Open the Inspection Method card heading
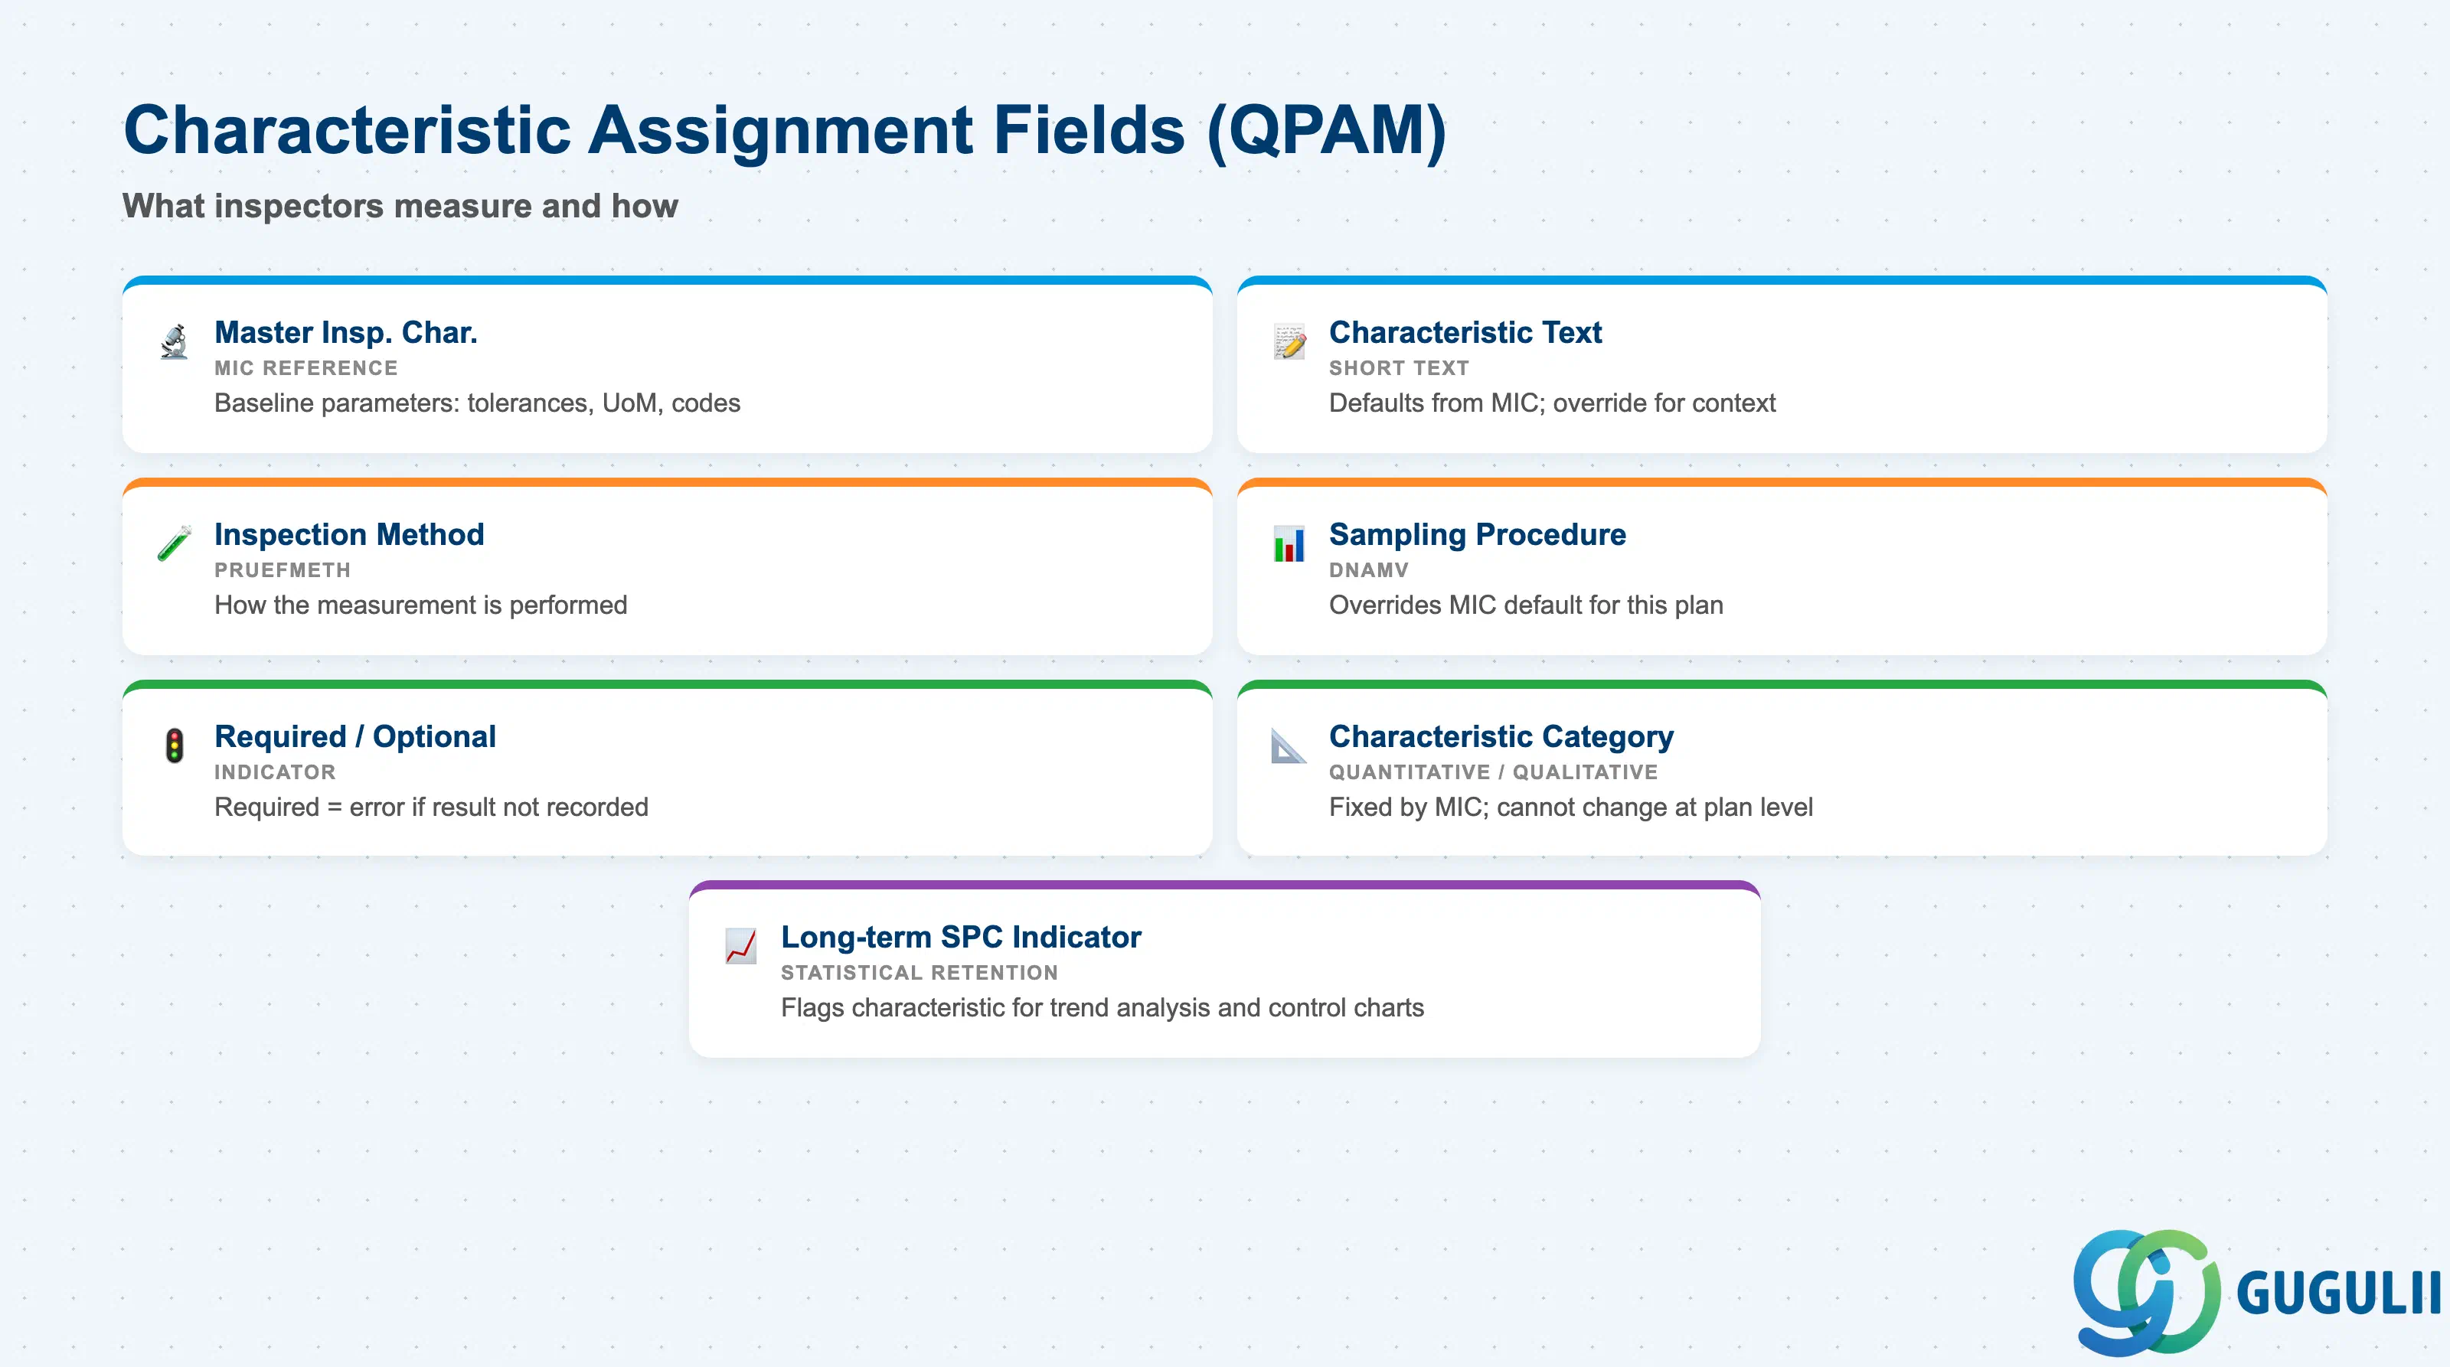This screenshot has height=1367, width=2450. click(349, 534)
